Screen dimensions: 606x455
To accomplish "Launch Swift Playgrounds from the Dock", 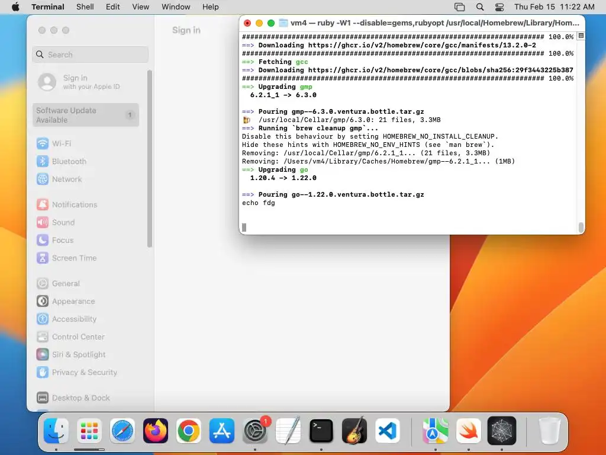I will (x=469, y=431).
